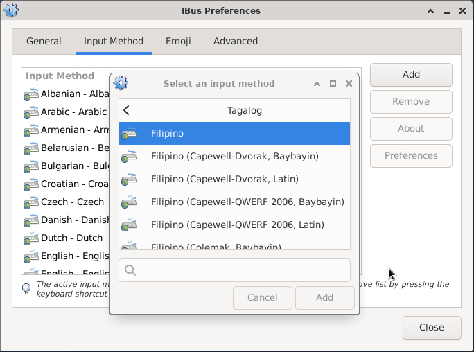Click keyboard icon for Filipino (Capewell-Dvorak, Latin)
This screenshot has height=352, width=474.
click(x=129, y=179)
